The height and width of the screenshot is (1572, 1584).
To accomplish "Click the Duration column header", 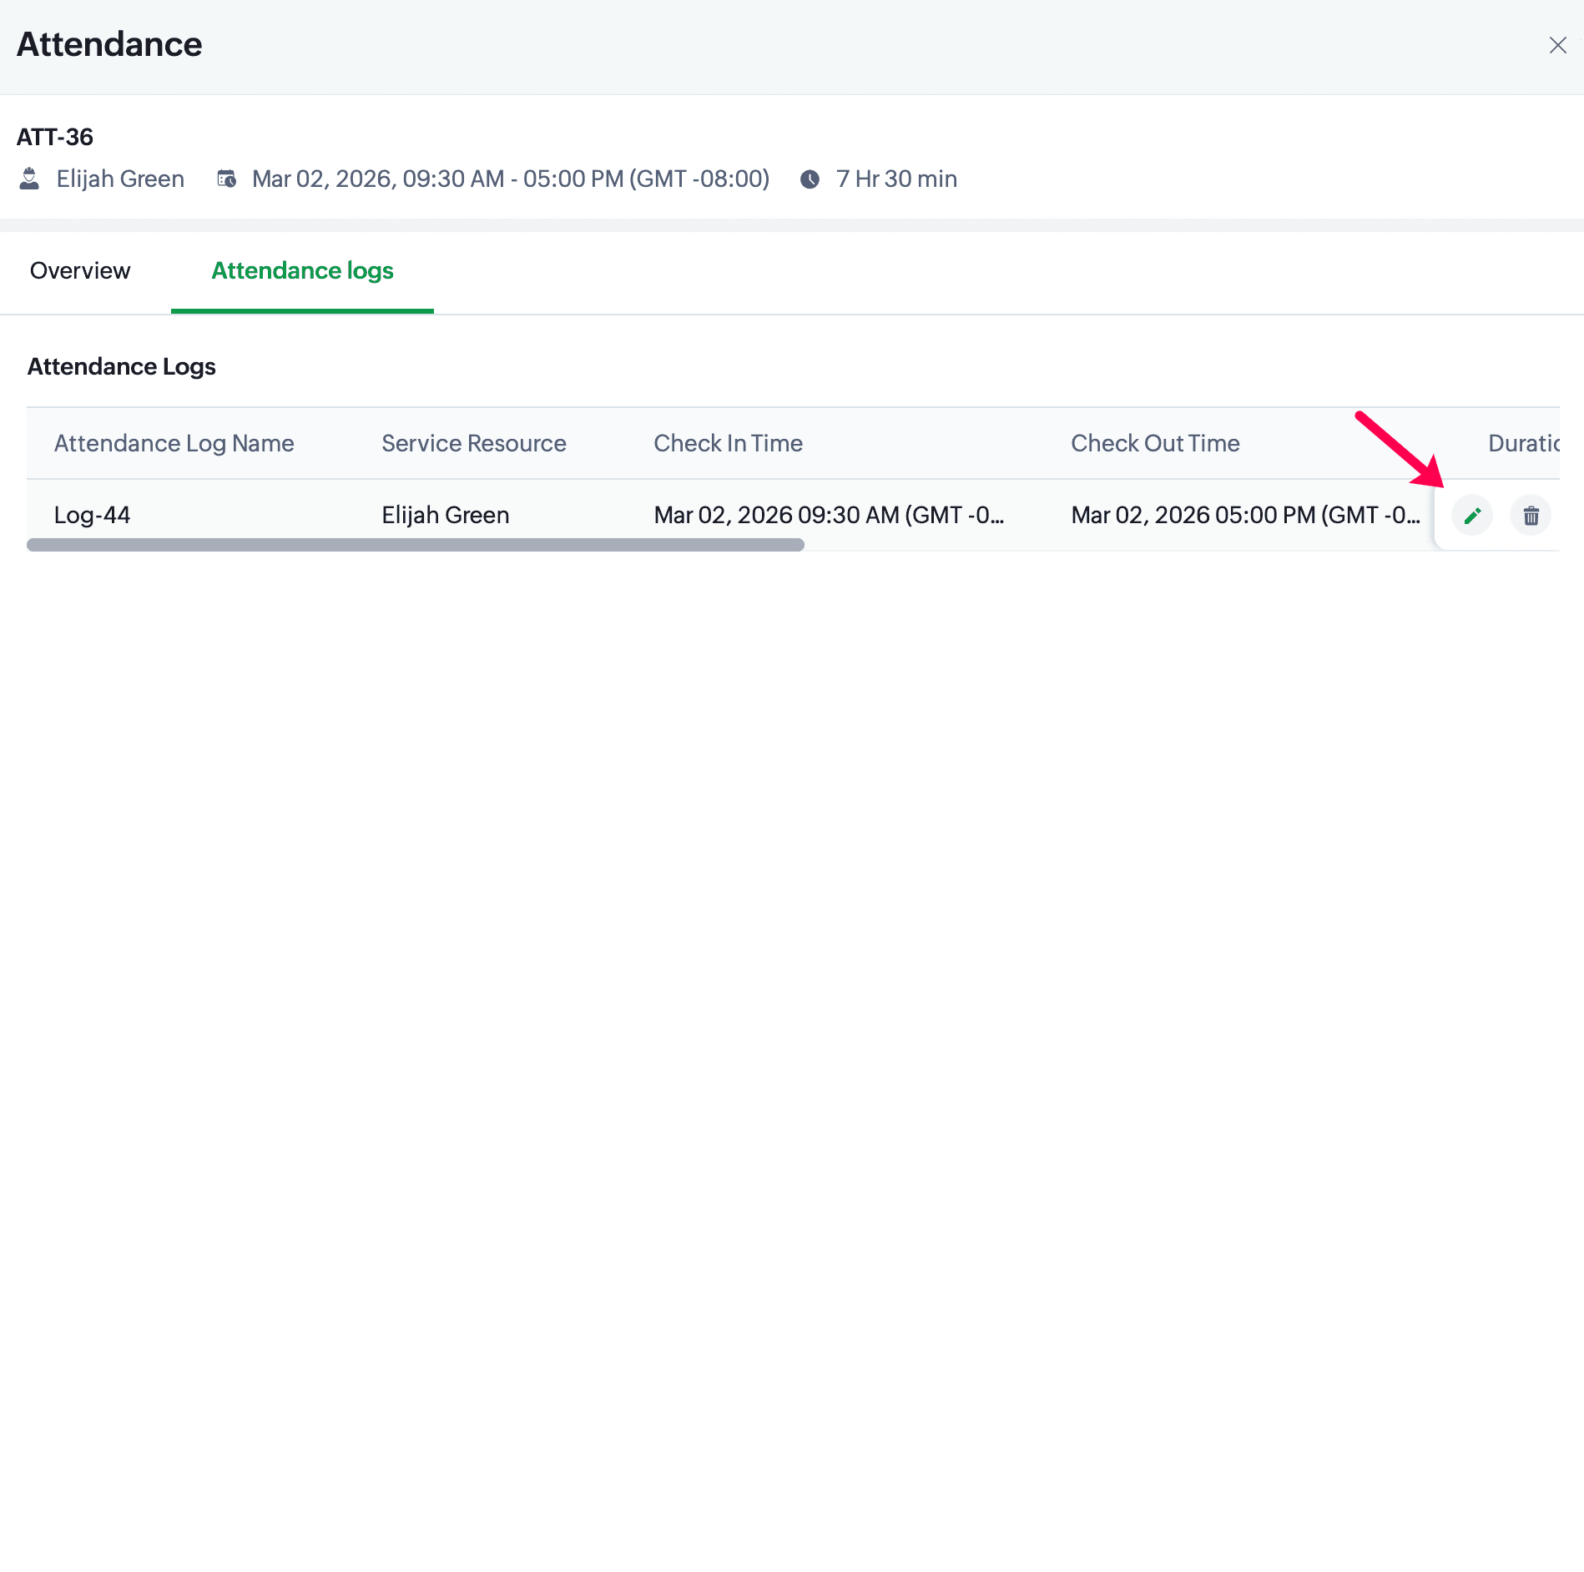I will point(1524,443).
